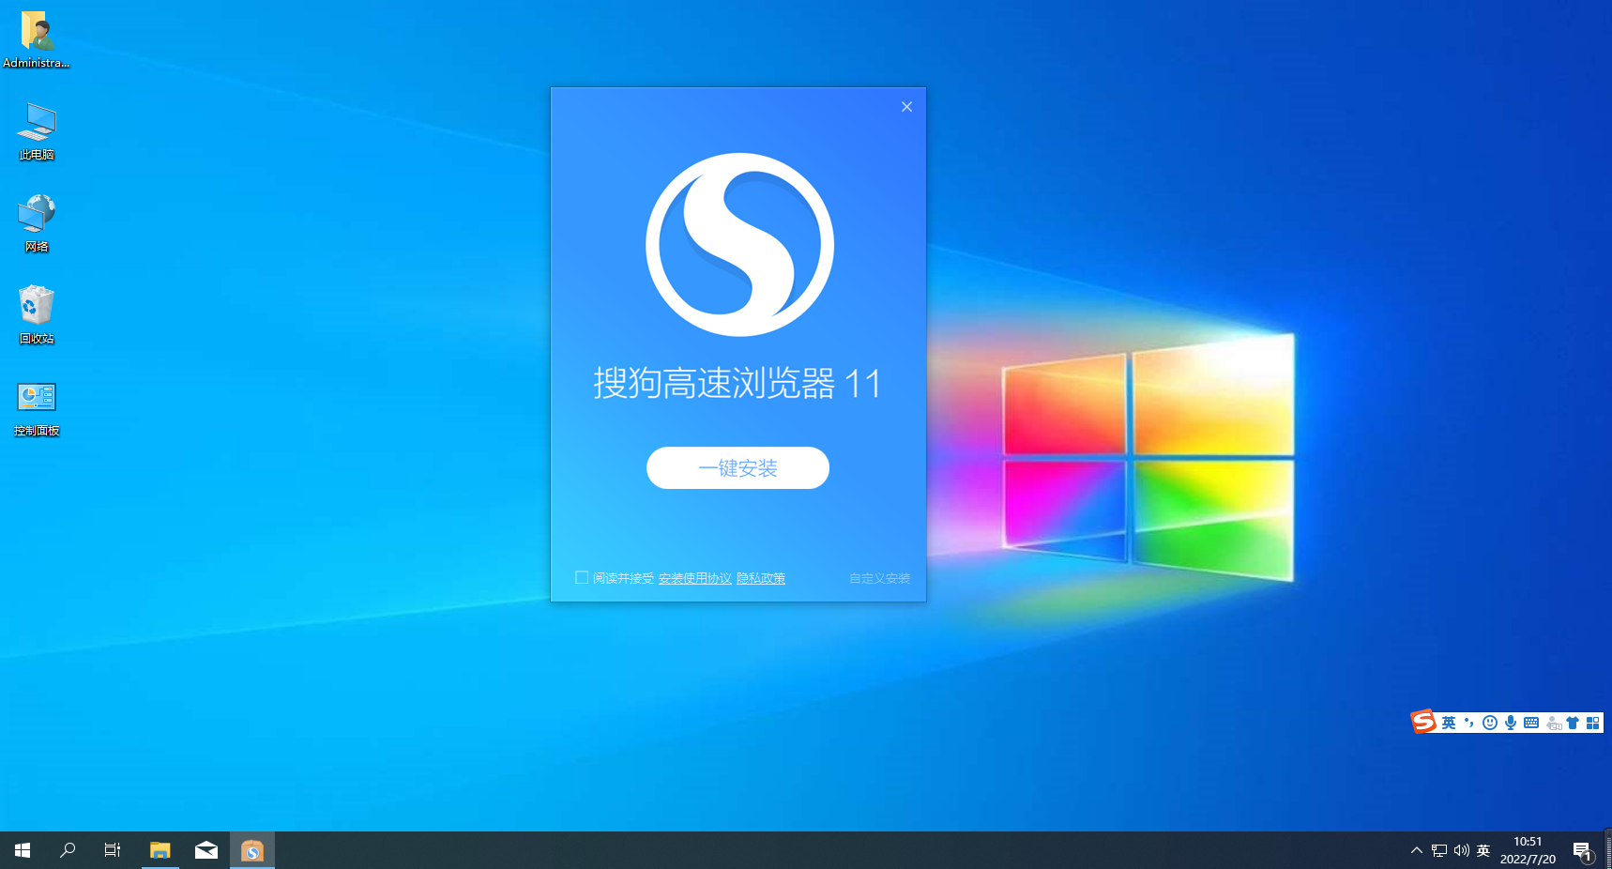1612x869 pixels.
Task: Click the 一键安装 one-click install button
Action: [x=738, y=467]
